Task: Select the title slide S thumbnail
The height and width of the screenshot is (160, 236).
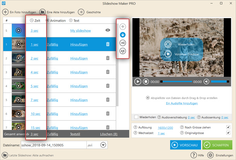Action: pos(19,30)
